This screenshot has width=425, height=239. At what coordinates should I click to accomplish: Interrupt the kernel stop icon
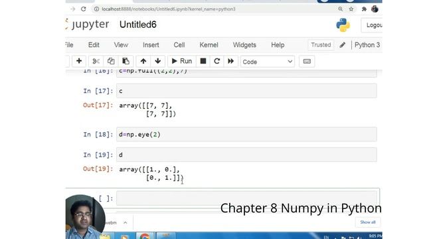[203, 61]
